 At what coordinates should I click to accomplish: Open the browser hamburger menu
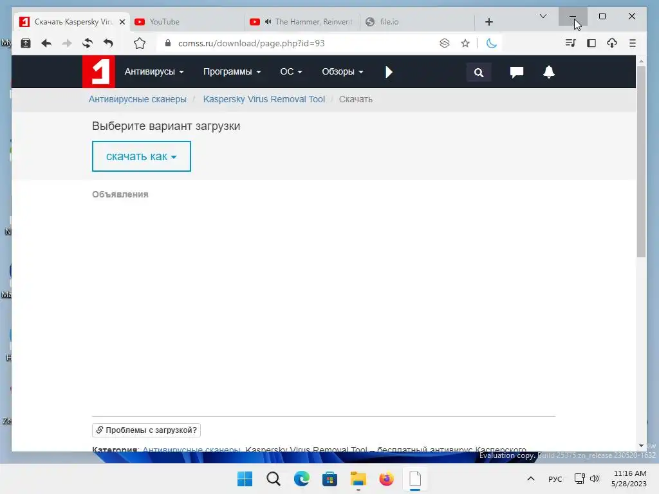(633, 43)
